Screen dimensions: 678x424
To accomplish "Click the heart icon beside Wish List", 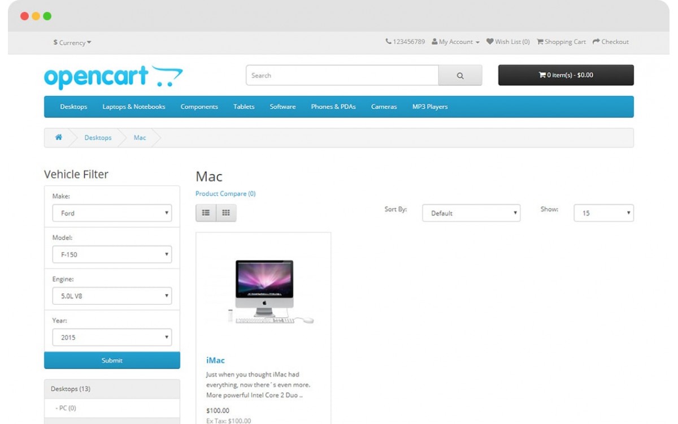I will [x=490, y=42].
